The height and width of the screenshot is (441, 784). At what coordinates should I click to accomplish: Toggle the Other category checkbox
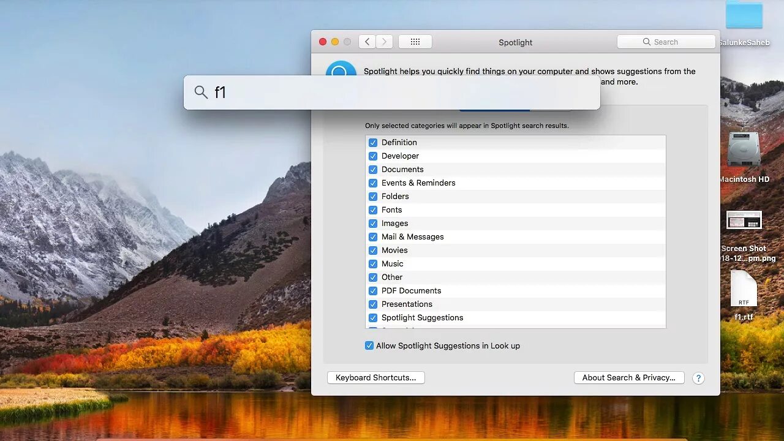373,277
